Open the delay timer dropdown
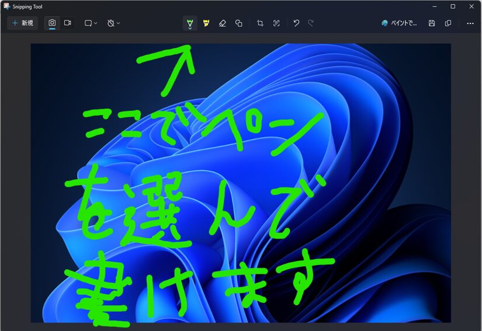 pyautogui.click(x=113, y=23)
